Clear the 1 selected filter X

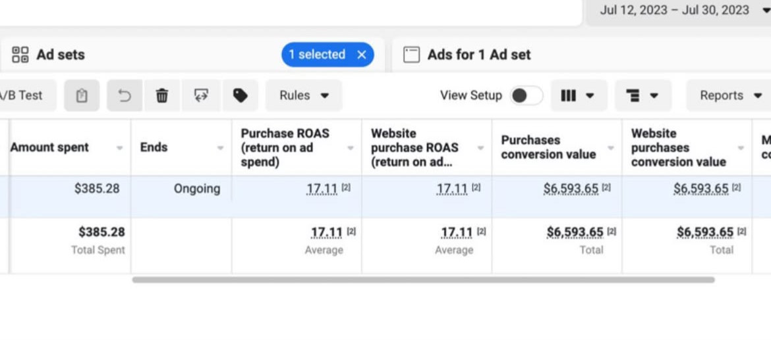coord(361,55)
